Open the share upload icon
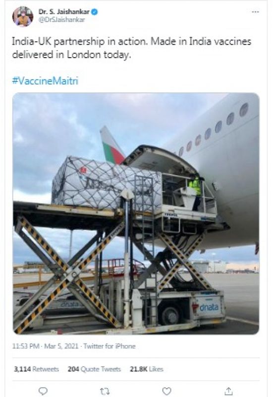 pos(228,391)
